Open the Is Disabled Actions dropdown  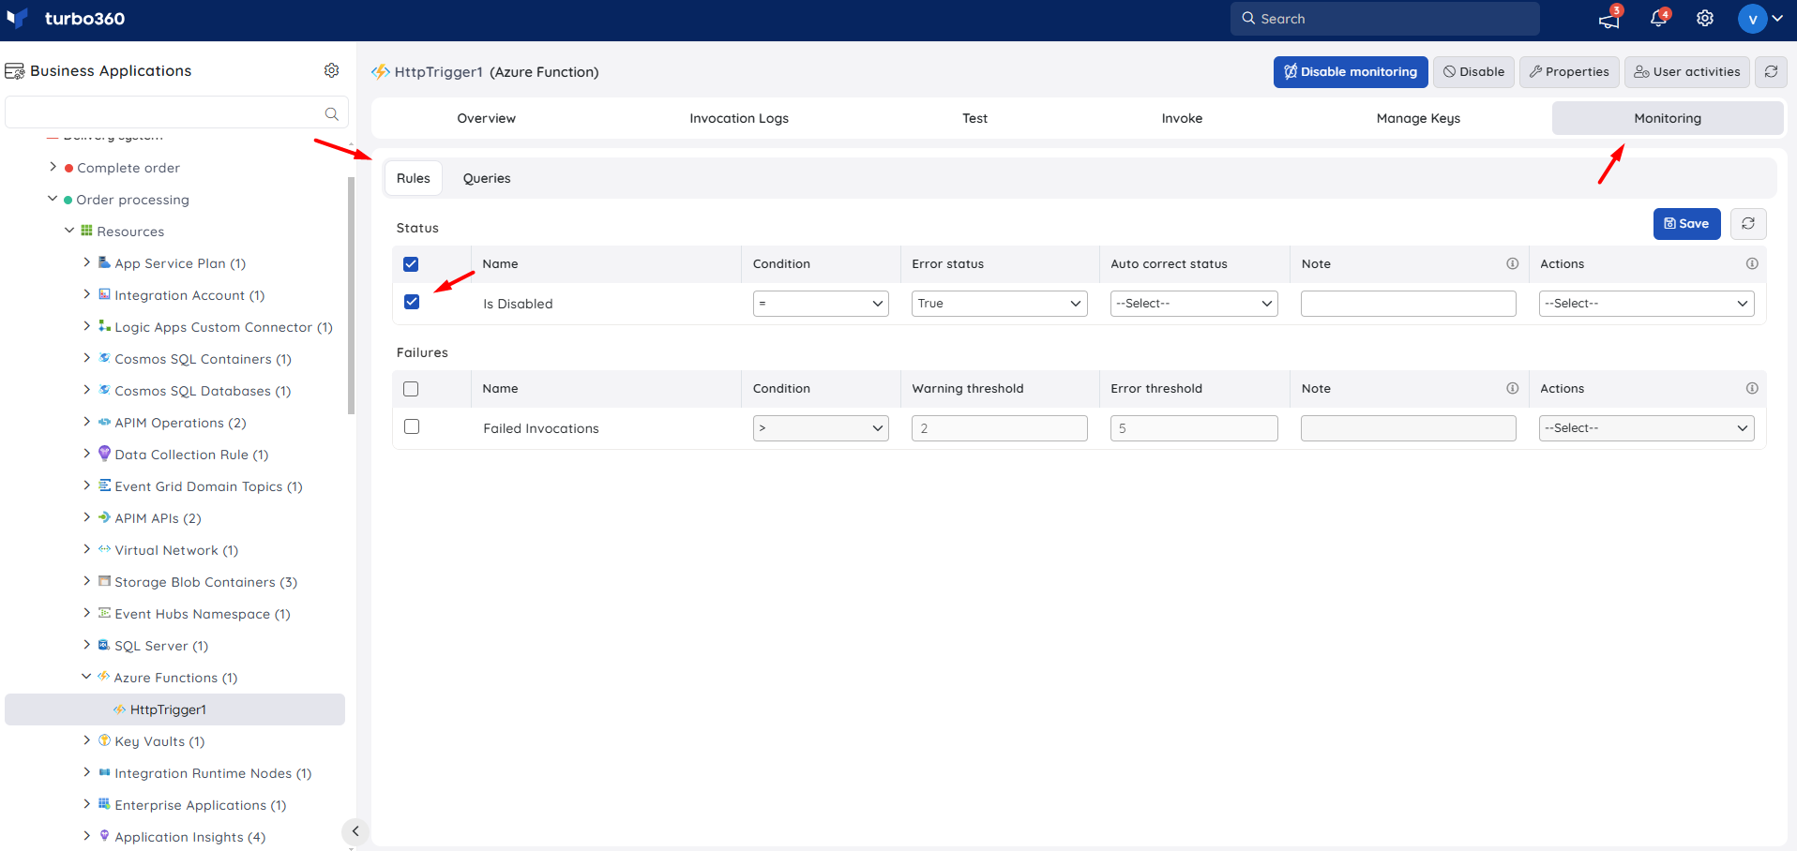click(x=1646, y=304)
